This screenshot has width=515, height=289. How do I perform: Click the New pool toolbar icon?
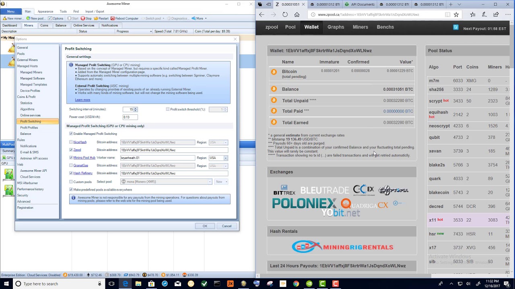28,18
